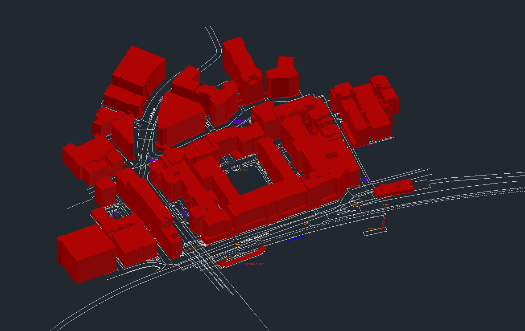This screenshot has width=525, height=331.
Task: Select the thin red gangway to the pontoon
Action: pos(383,224)
